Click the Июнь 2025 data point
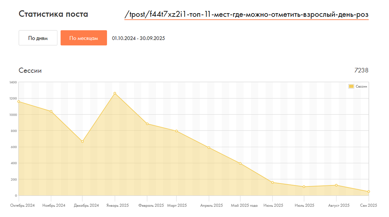 273,182
